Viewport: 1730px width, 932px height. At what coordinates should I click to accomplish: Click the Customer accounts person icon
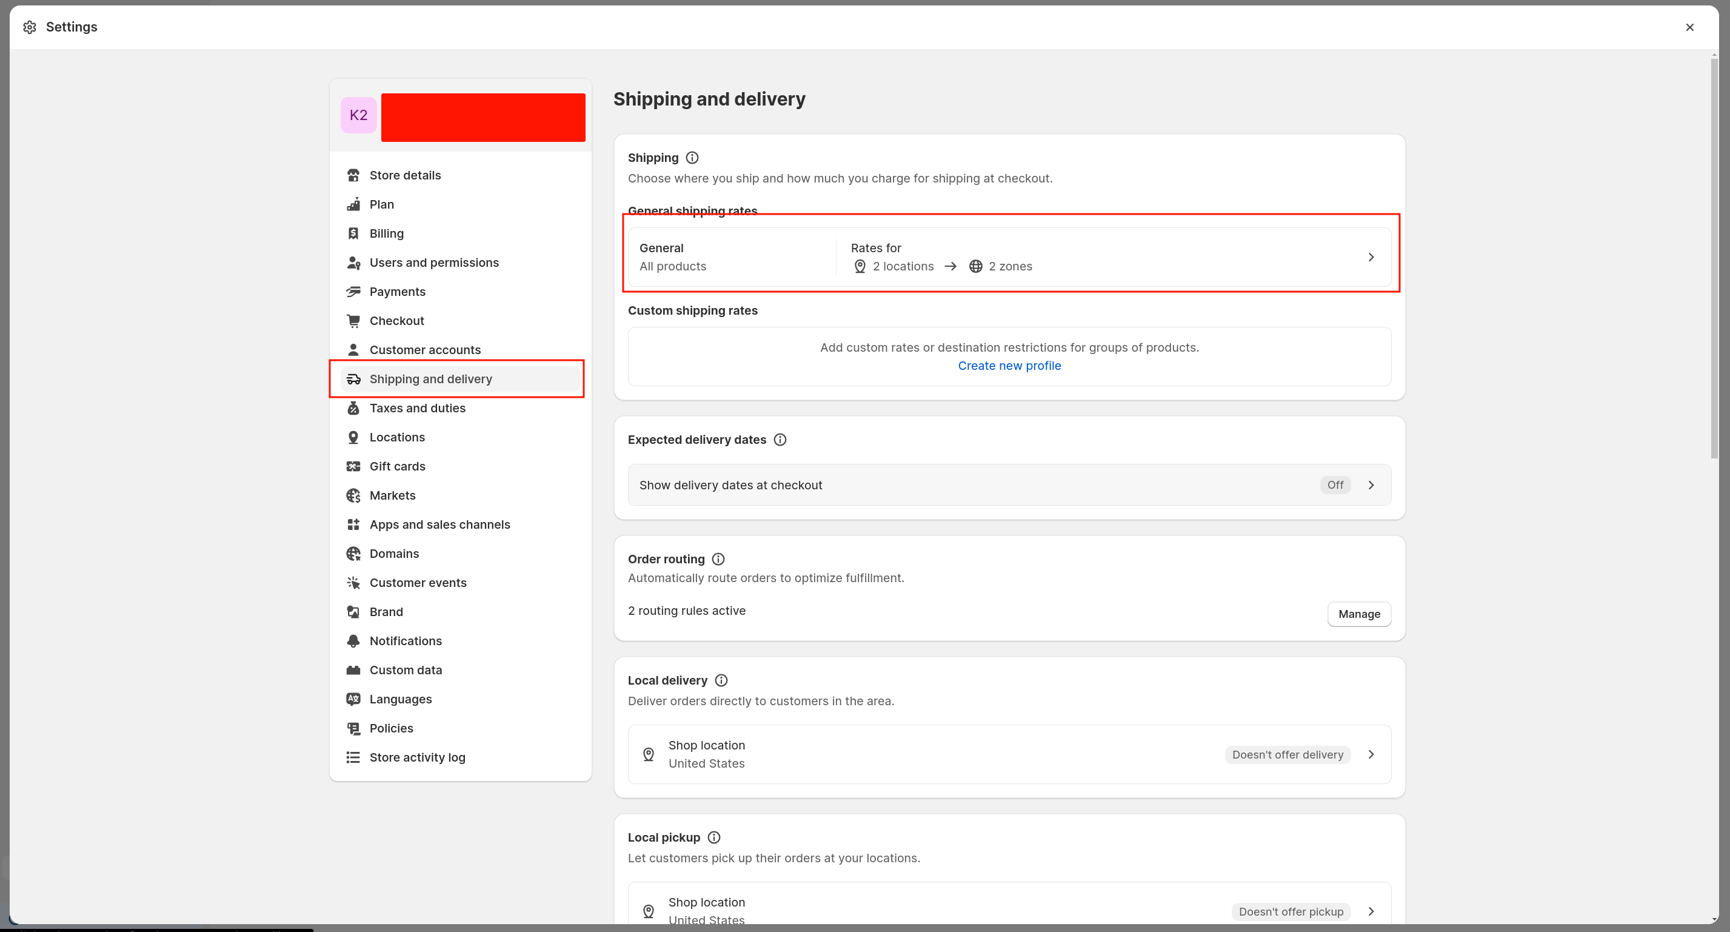353,350
